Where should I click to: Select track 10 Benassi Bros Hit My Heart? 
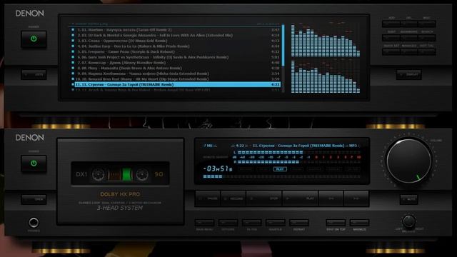point(175,79)
